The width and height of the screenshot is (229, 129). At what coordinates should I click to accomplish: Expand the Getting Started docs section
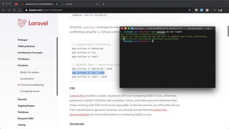[26, 46]
